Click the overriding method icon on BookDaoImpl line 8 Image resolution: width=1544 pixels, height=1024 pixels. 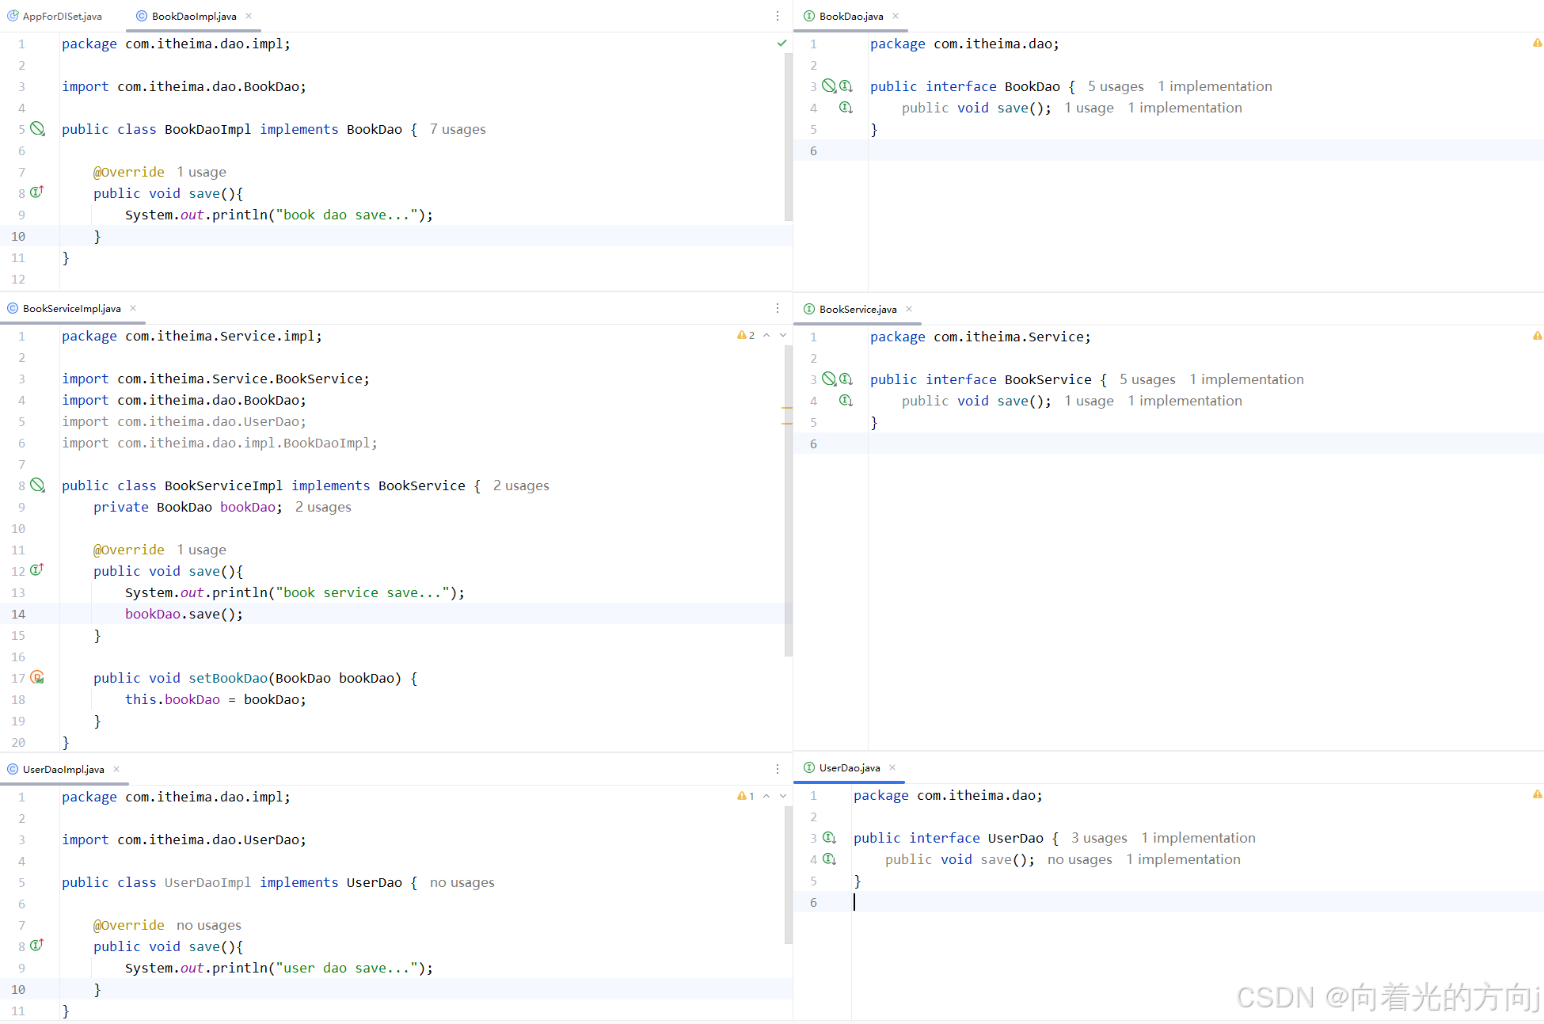[x=36, y=192]
